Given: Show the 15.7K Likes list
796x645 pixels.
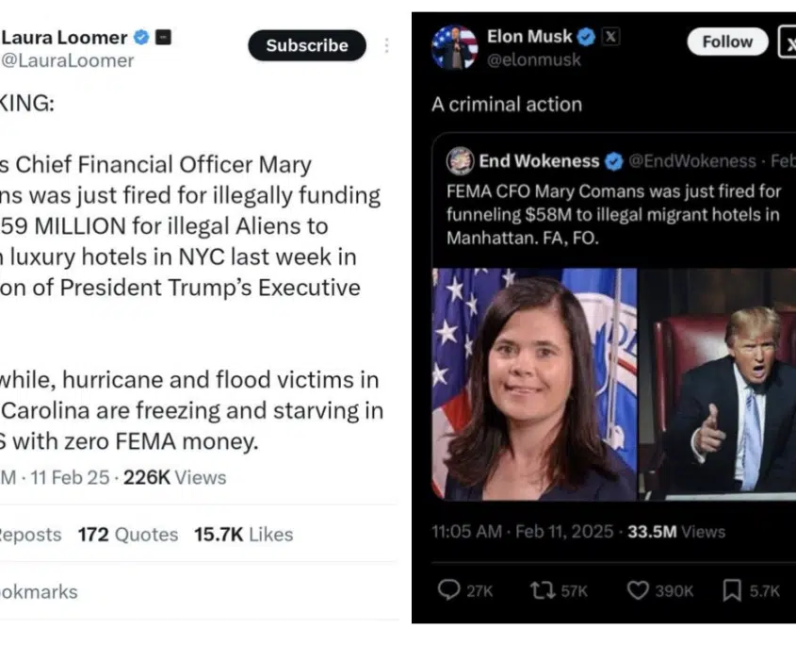Looking at the screenshot, I should coord(243,535).
